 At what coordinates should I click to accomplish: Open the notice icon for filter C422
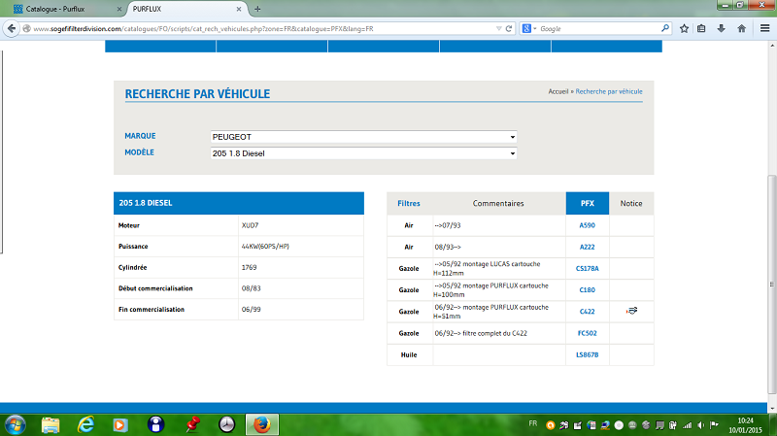[631, 311]
